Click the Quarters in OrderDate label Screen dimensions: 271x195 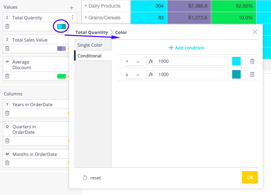24,129
